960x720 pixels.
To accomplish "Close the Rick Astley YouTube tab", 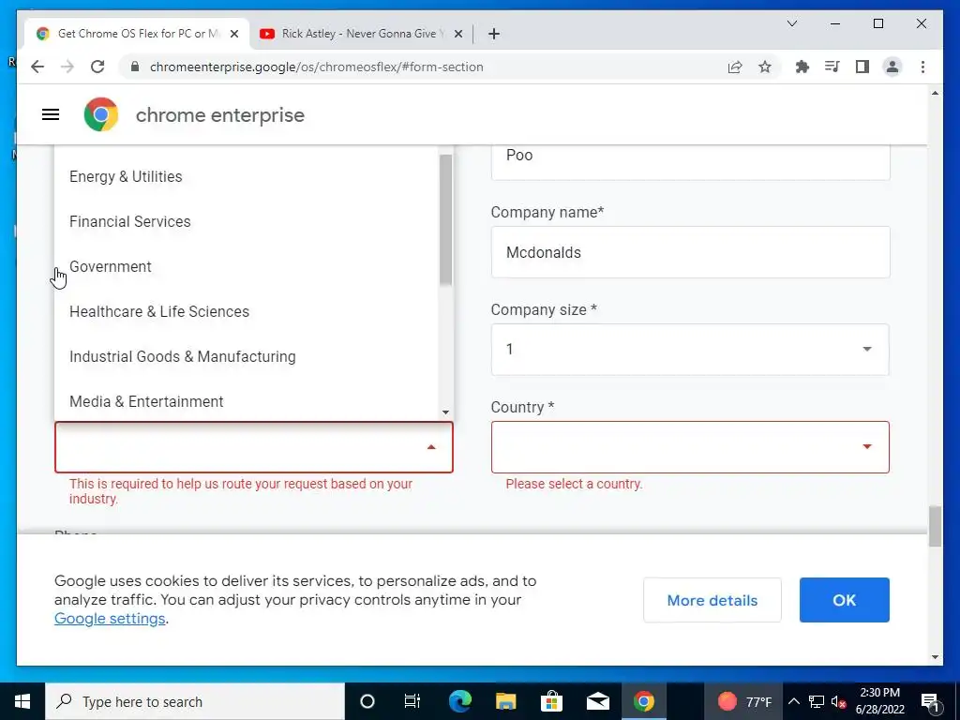I will click(x=457, y=34).
